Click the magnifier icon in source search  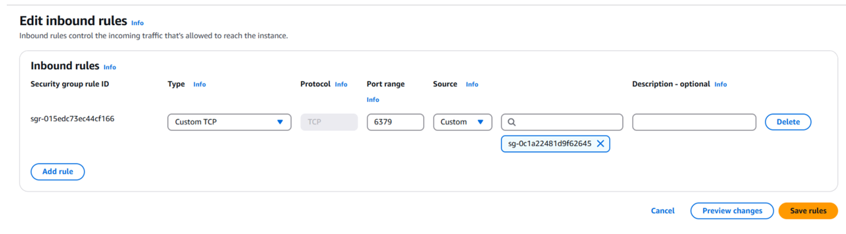click(x=512, y=122)
